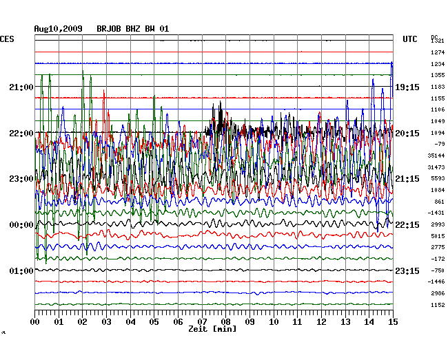This screenshot has width=448, height=340.
Task: Click minute 04 on the time axis
Action: pos(130,322)
